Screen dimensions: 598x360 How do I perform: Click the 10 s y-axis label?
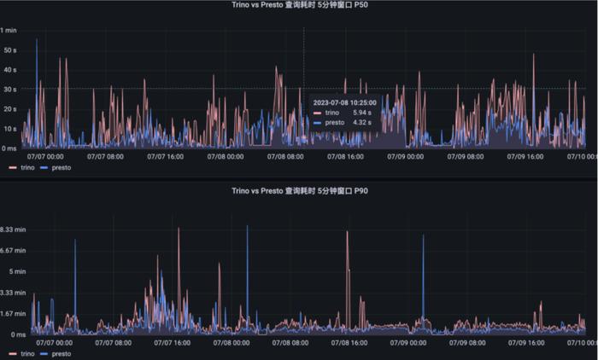coord(10,129)
